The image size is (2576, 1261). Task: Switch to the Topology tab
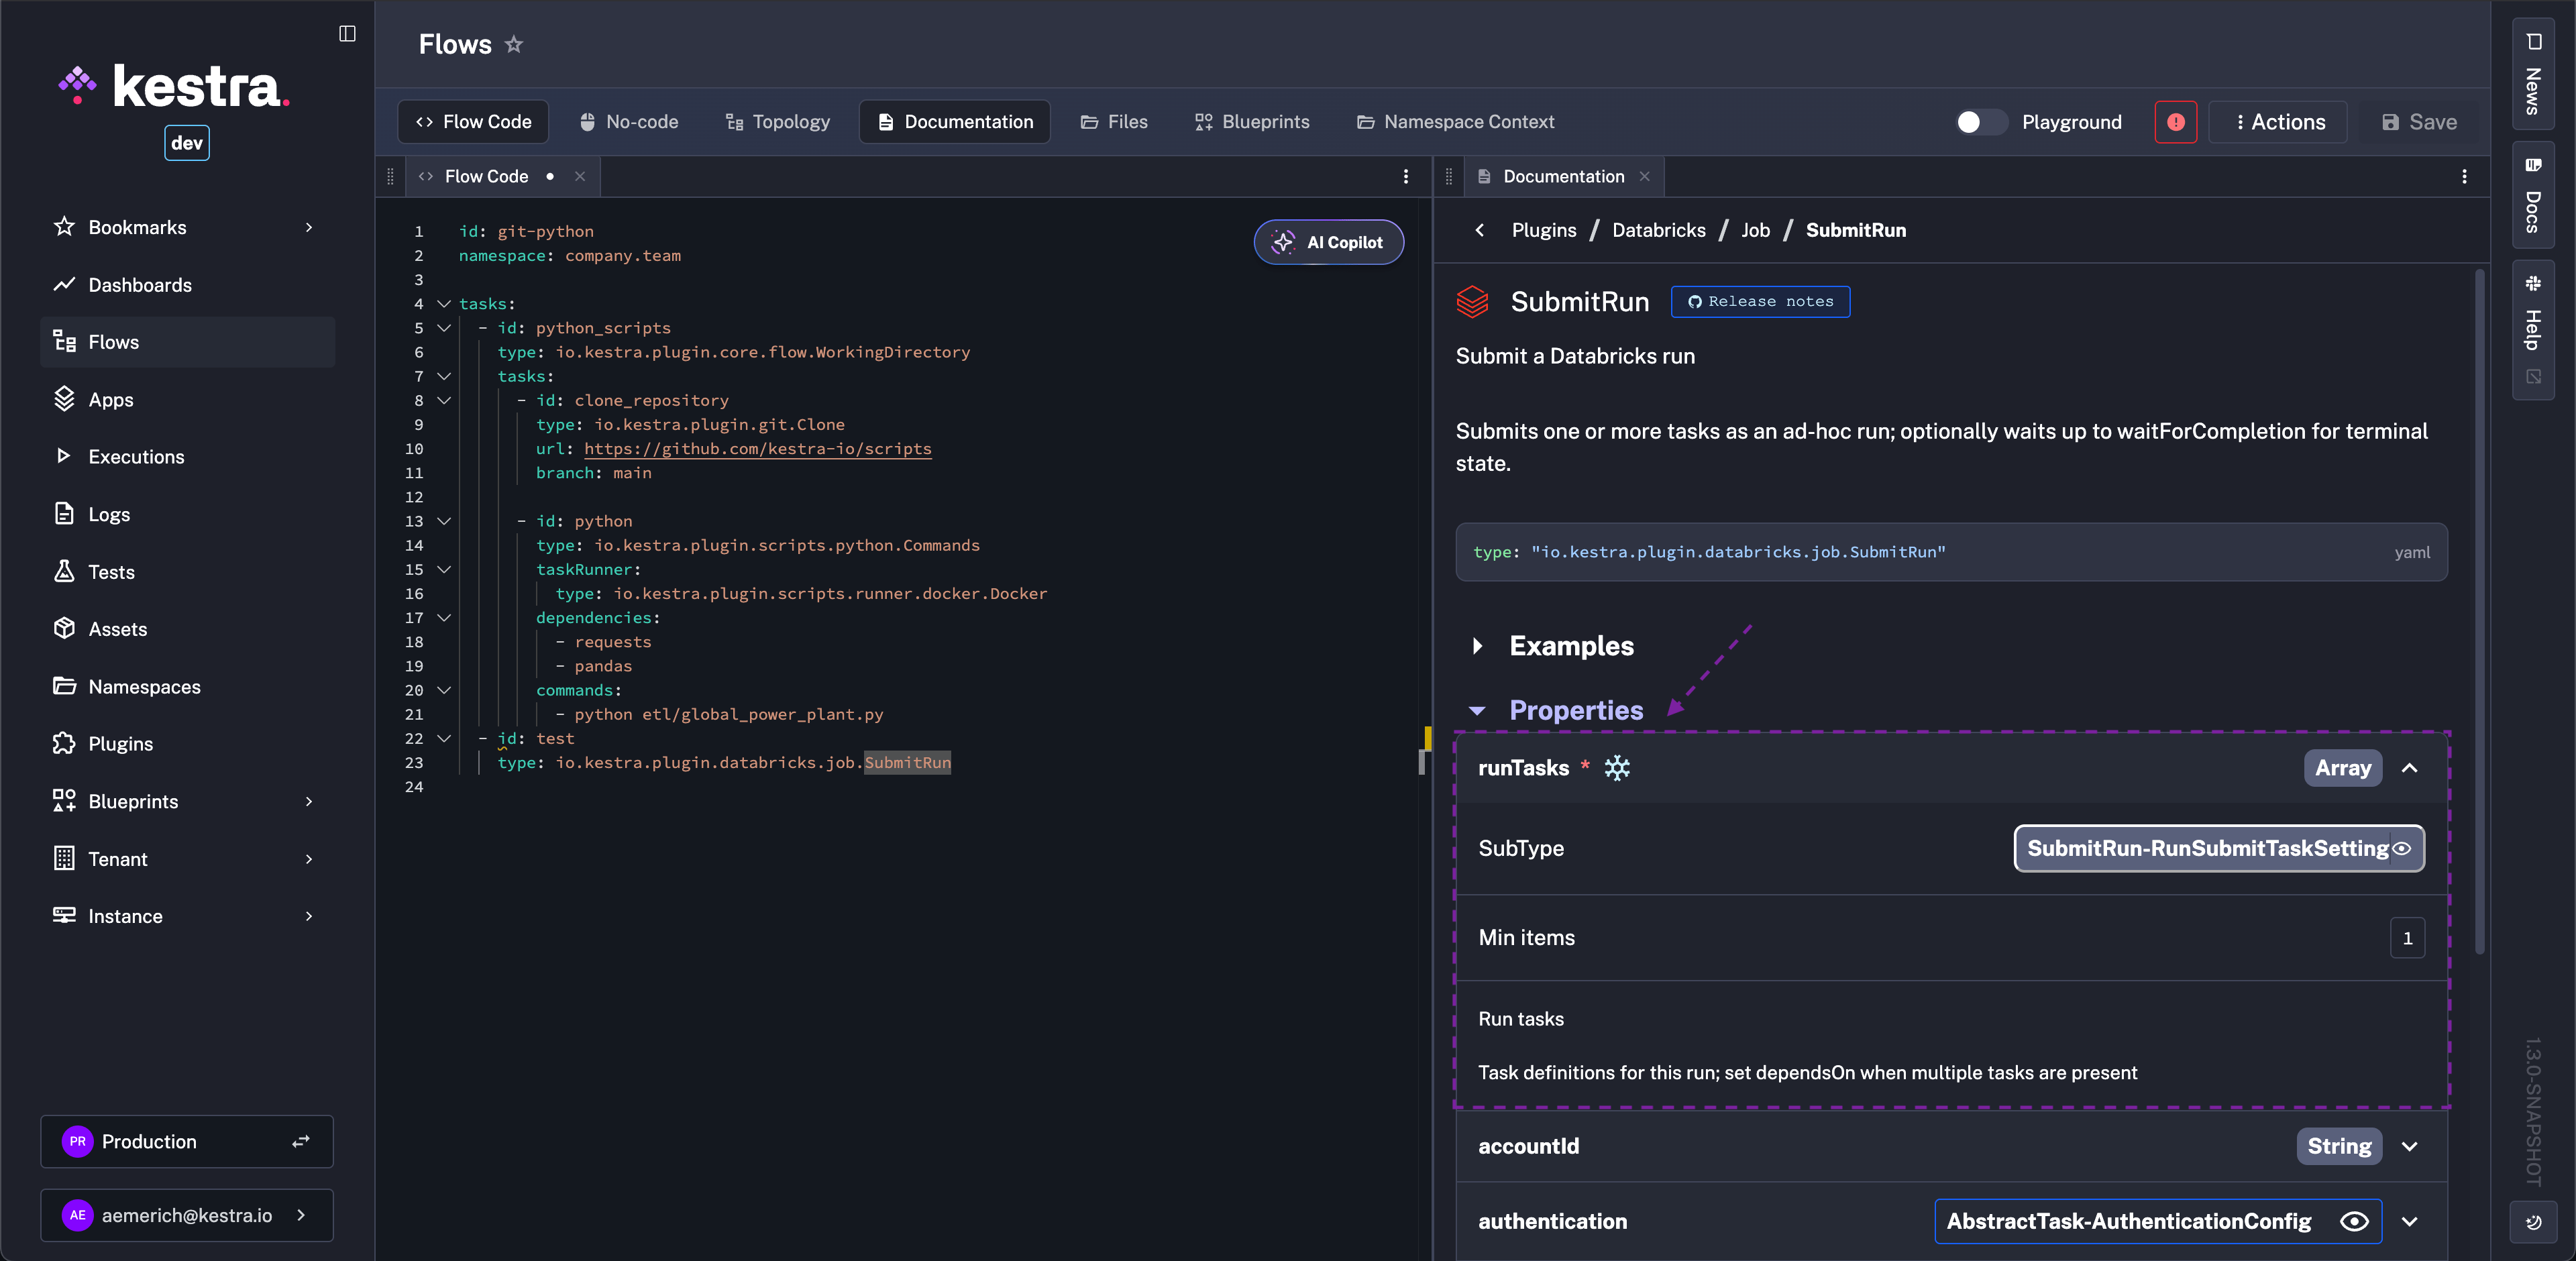pos(777,122)
